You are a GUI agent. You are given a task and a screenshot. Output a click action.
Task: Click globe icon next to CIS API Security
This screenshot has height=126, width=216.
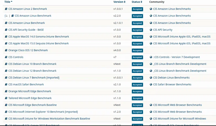point(151,30)
